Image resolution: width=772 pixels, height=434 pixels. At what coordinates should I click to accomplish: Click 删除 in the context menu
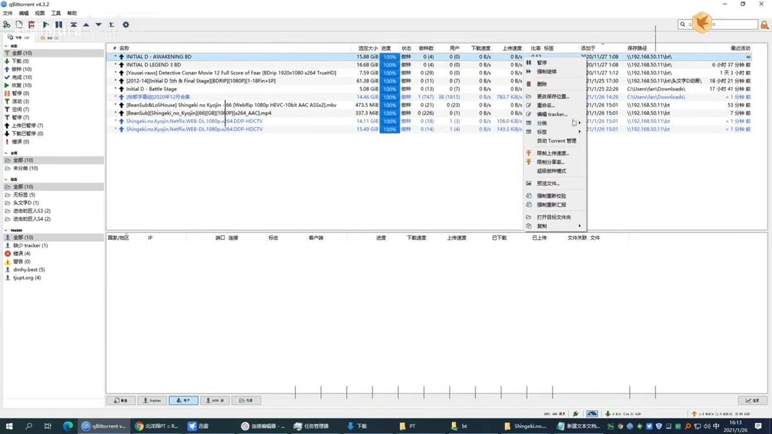click(x=555, y=84)
